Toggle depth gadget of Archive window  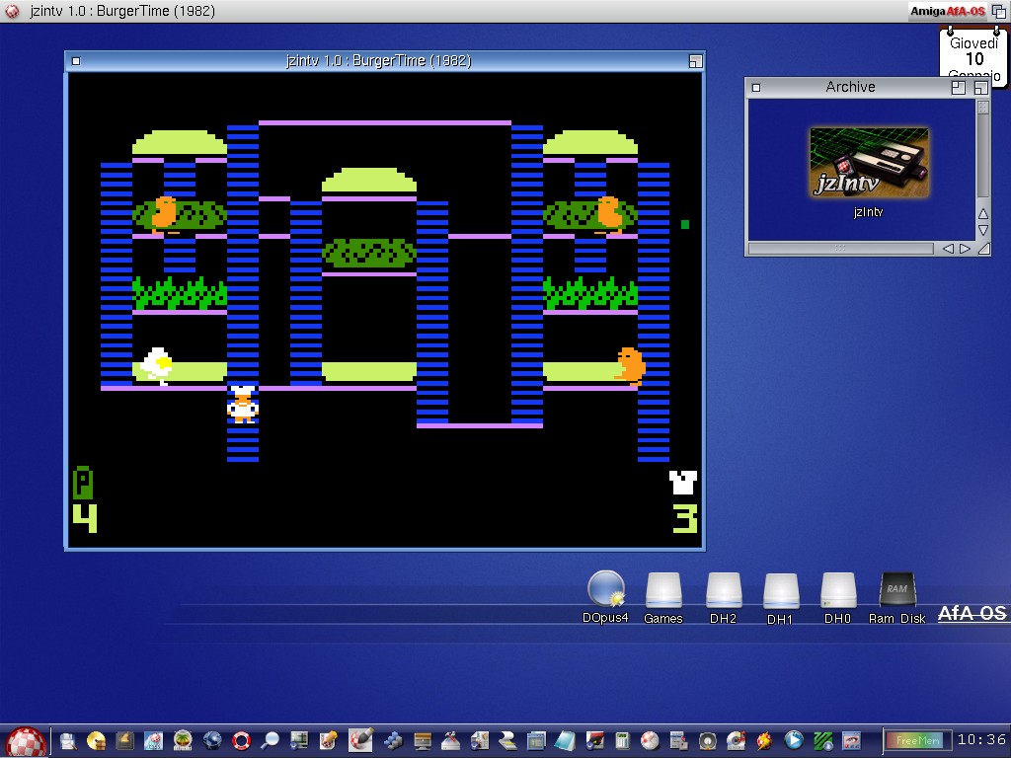click(x=980, y=87)
